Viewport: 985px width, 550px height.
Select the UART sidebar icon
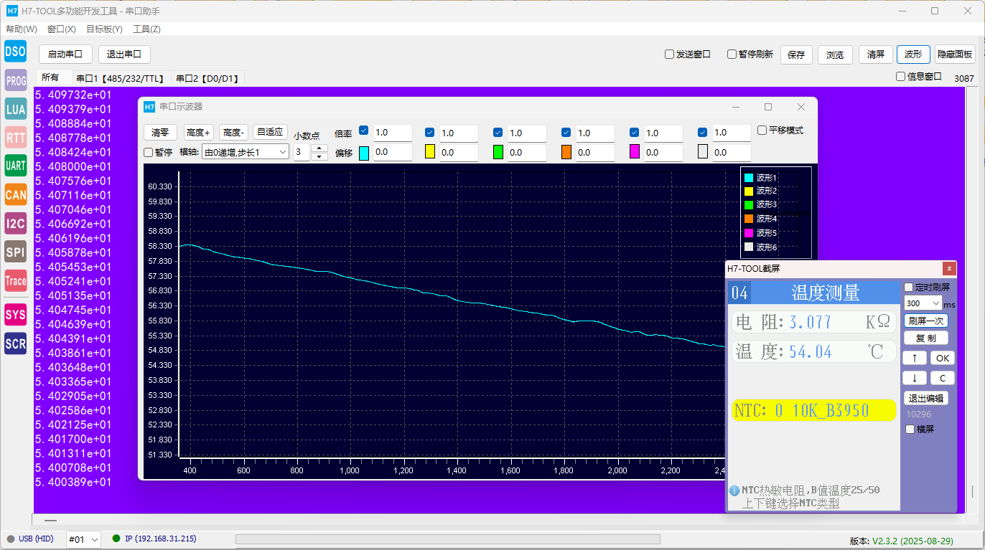coord(16,166)
